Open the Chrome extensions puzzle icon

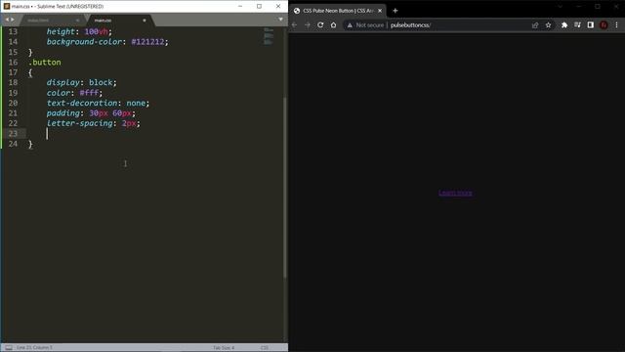(564, 25)
